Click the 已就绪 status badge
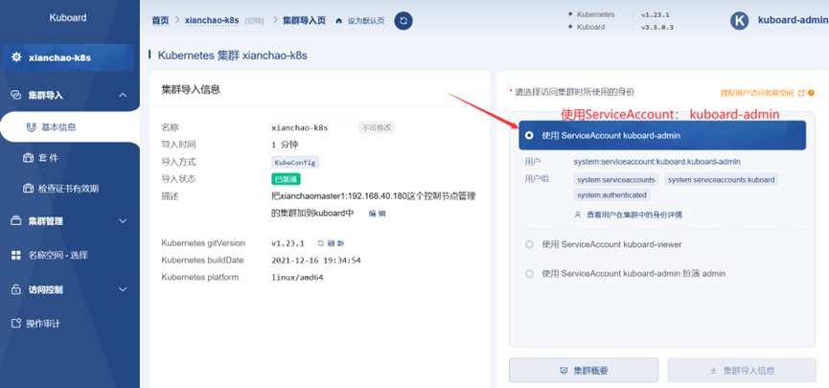The image size is (829, 388). [286, 178]
